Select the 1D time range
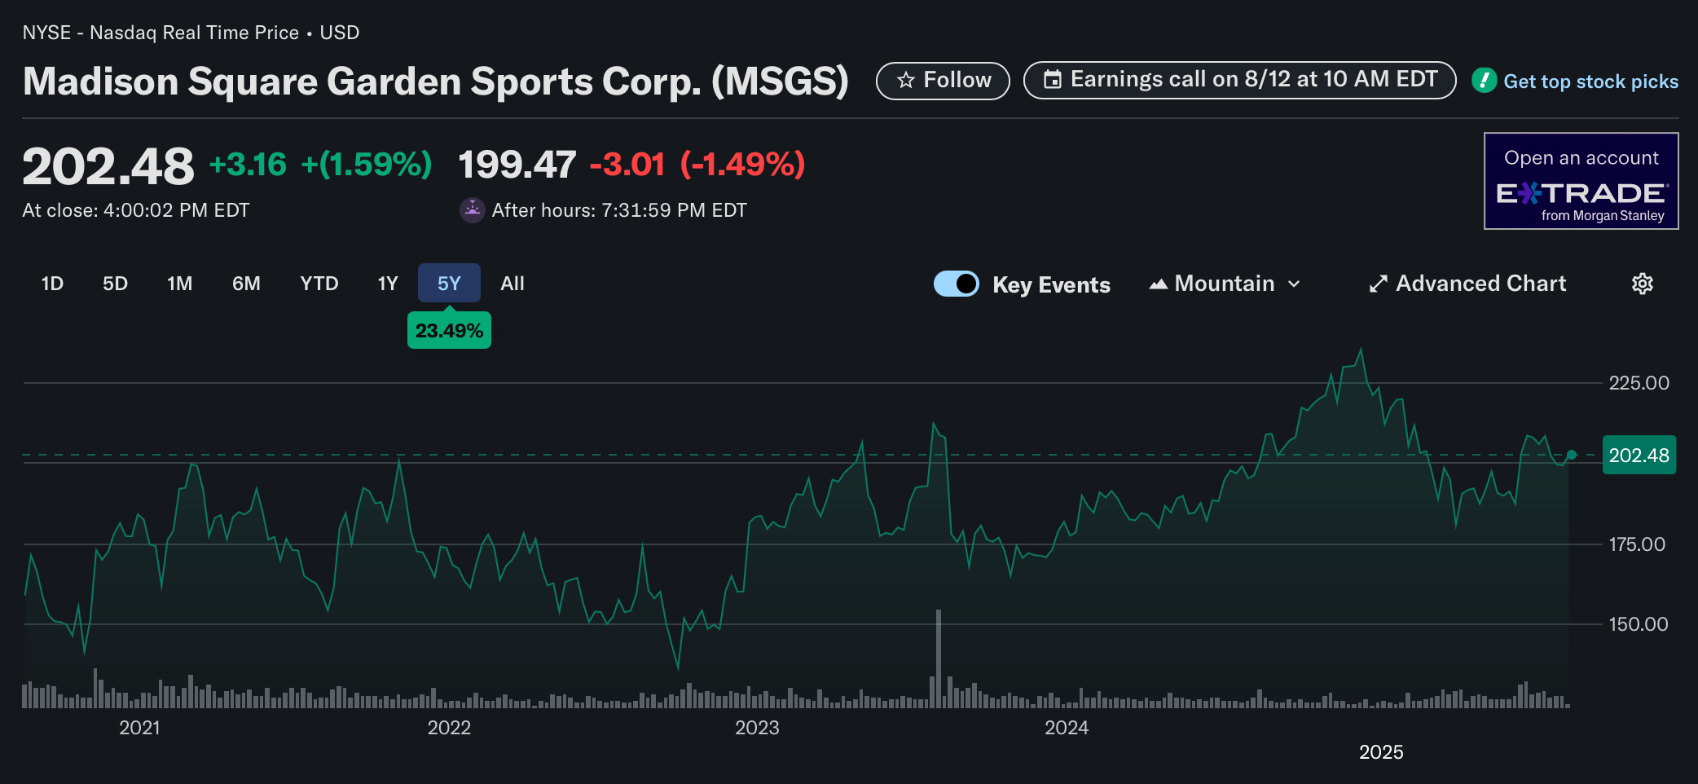Screen dimensions: 1698x784 coord(52,284)
